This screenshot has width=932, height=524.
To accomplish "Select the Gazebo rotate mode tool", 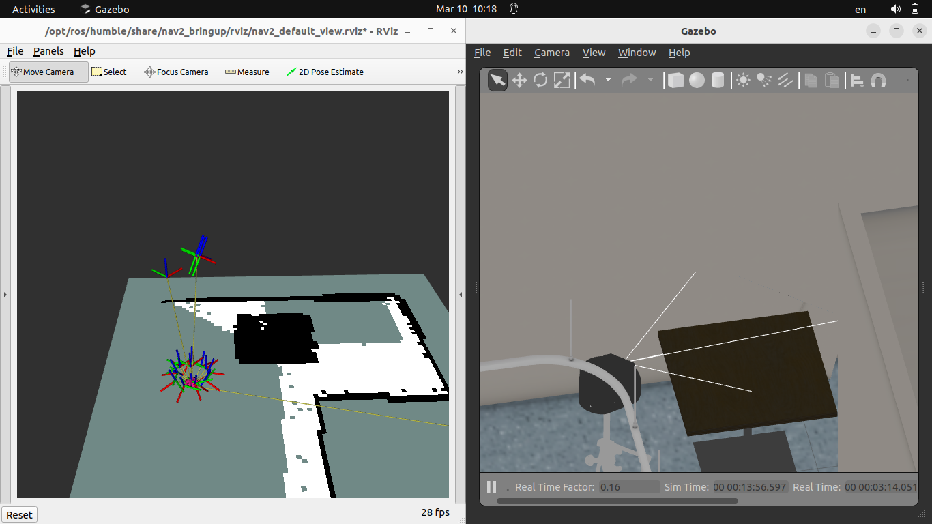I will 540,81.
